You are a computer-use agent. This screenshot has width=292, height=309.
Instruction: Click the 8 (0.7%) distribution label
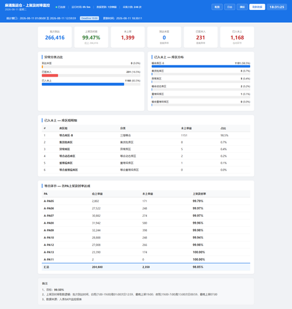click(x=245, y=71)
